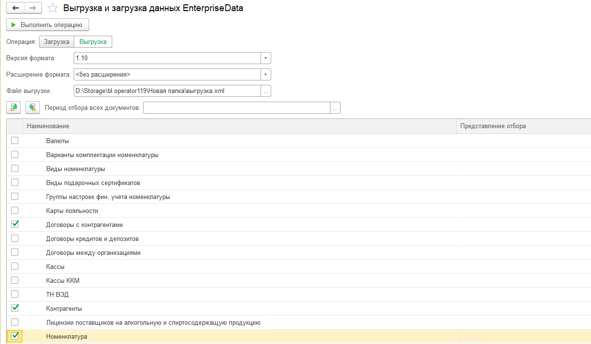The width and height of the screenshot is (591, 344).
Task: Select the Договоры с контрагентами row text
Action: coord(84,225)
